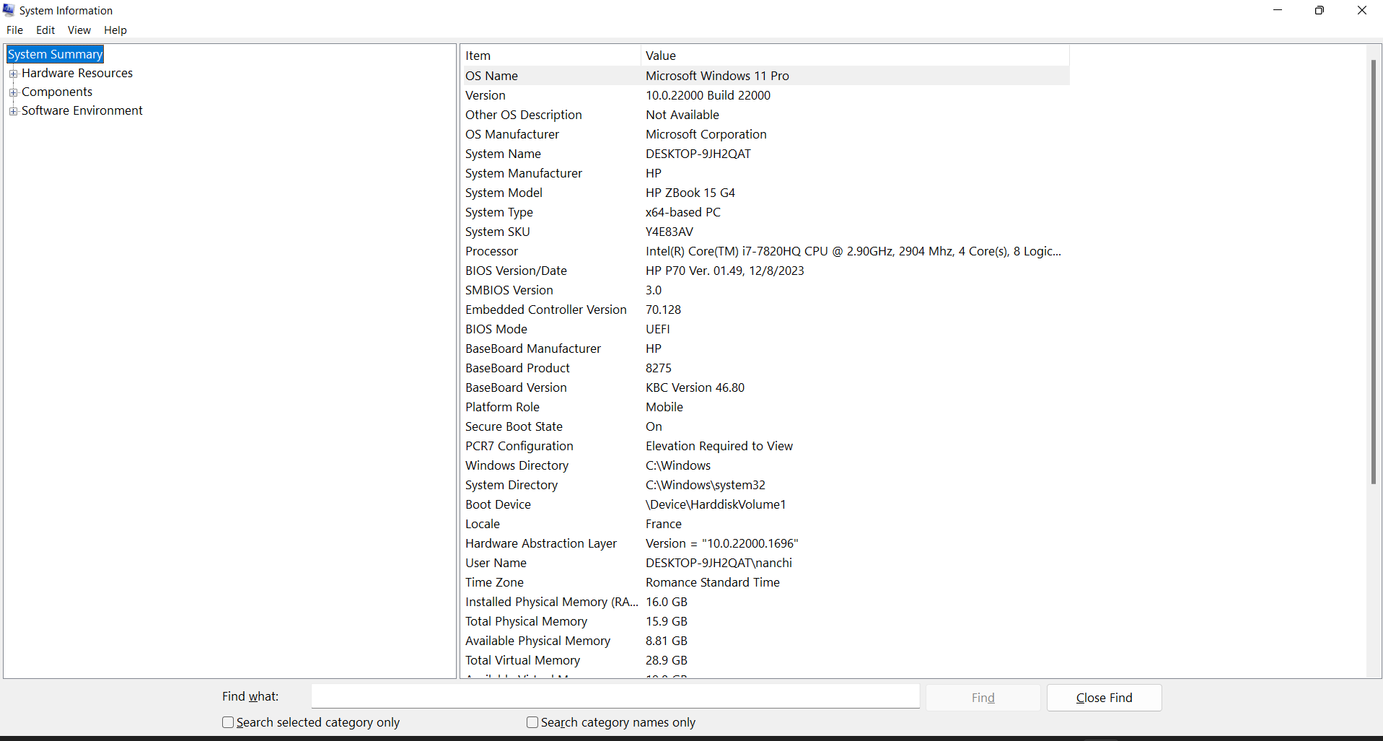Screen dimensions: 1383x741
Task: Click the System Manufacturer item
Action: point(524,173)
